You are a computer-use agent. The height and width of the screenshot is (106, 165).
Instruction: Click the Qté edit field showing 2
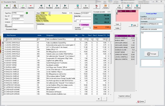[x=78, y=39]
